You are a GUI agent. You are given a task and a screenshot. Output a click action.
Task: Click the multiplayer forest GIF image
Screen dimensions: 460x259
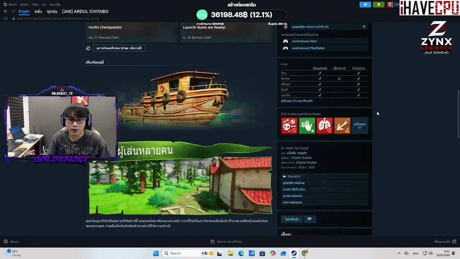[181, 186]
